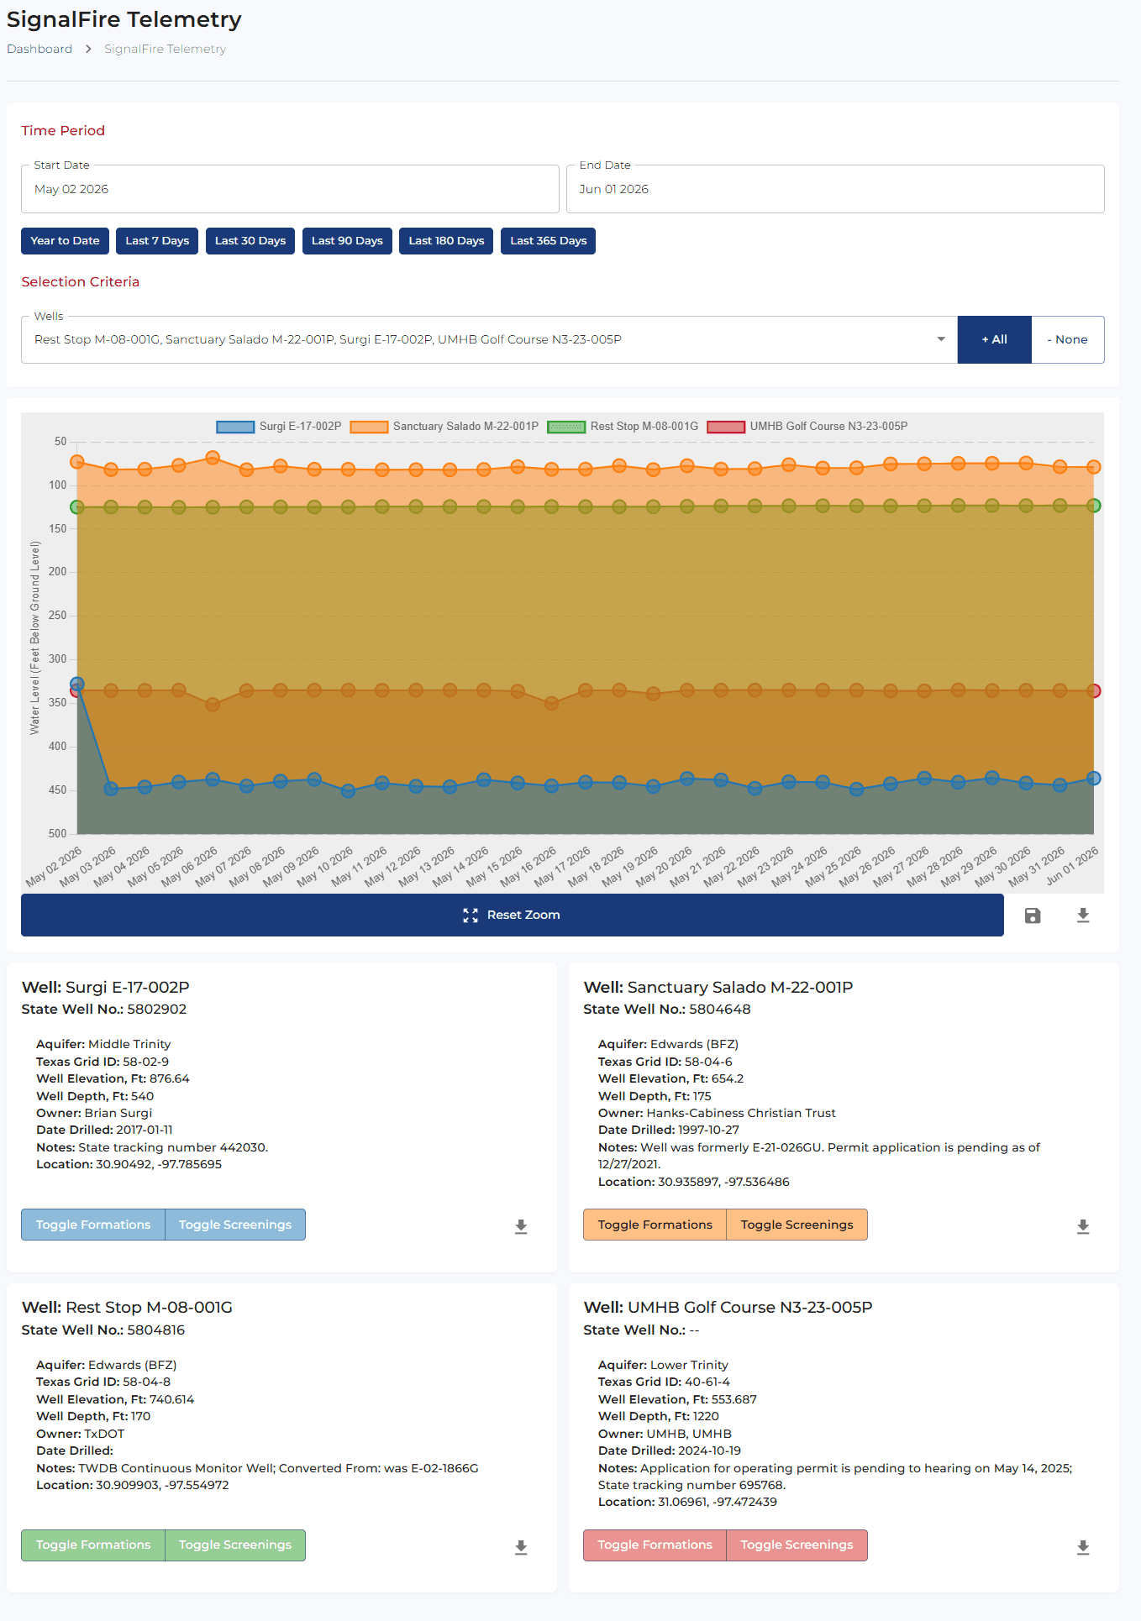The image size is (1141, 1621).
Task: Open the End Date picker field
Action: coord(835,189)
